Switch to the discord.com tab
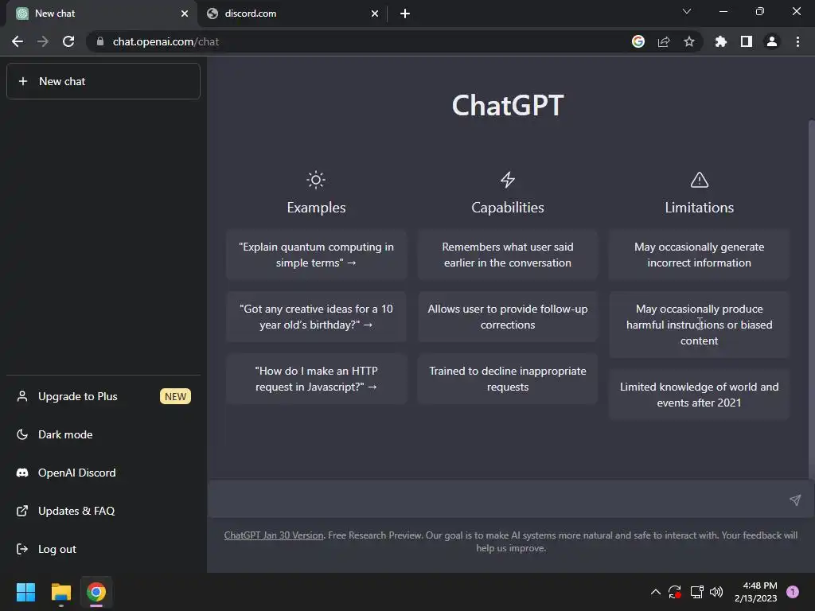 coord(292,14)
